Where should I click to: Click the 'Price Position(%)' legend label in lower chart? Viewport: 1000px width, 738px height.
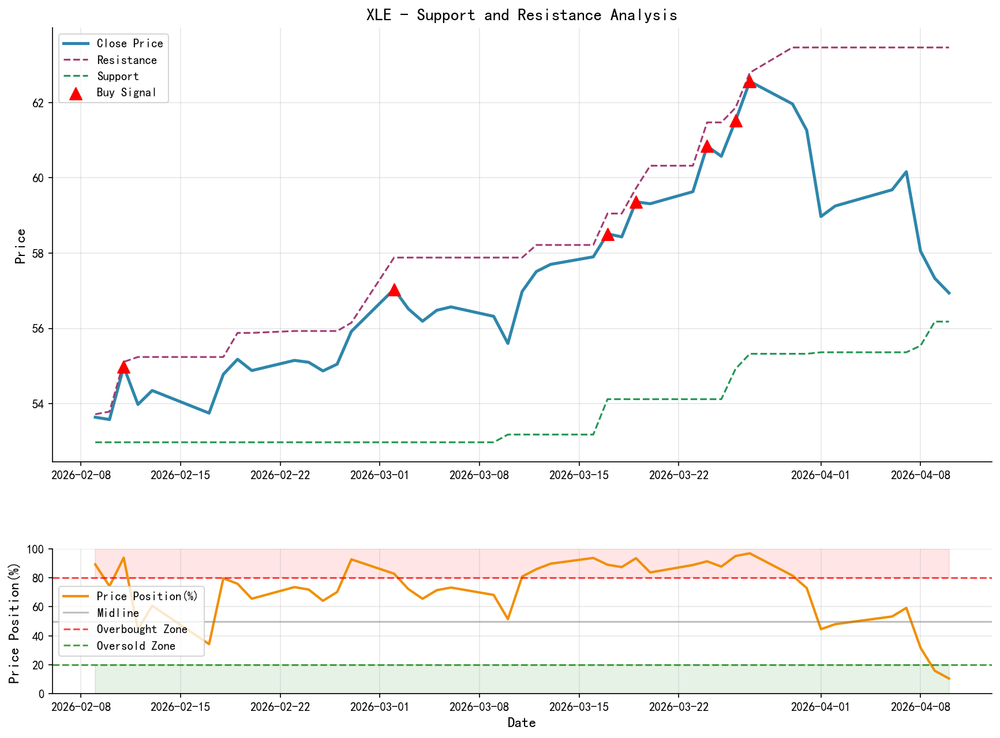click(x=147, y=596)
